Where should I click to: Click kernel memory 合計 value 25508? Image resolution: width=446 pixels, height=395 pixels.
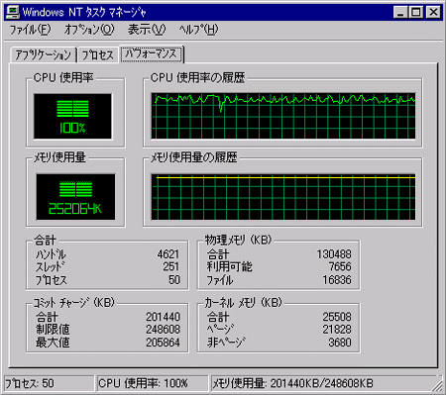(337, 317)
